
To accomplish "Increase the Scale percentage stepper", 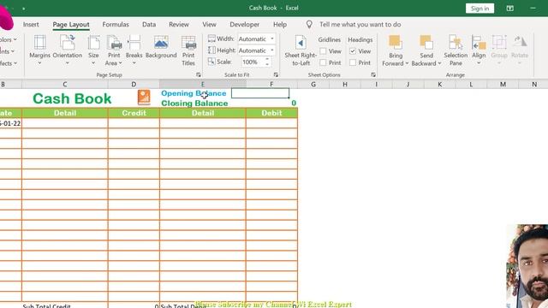I will [267, 59].
